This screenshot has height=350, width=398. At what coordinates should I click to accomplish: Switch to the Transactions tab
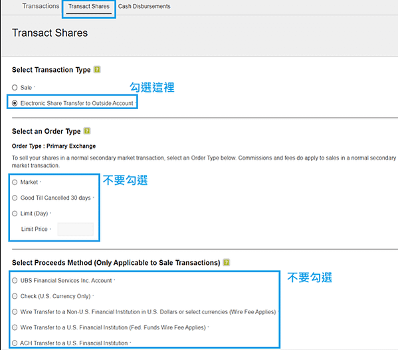(x=41, y=6)
